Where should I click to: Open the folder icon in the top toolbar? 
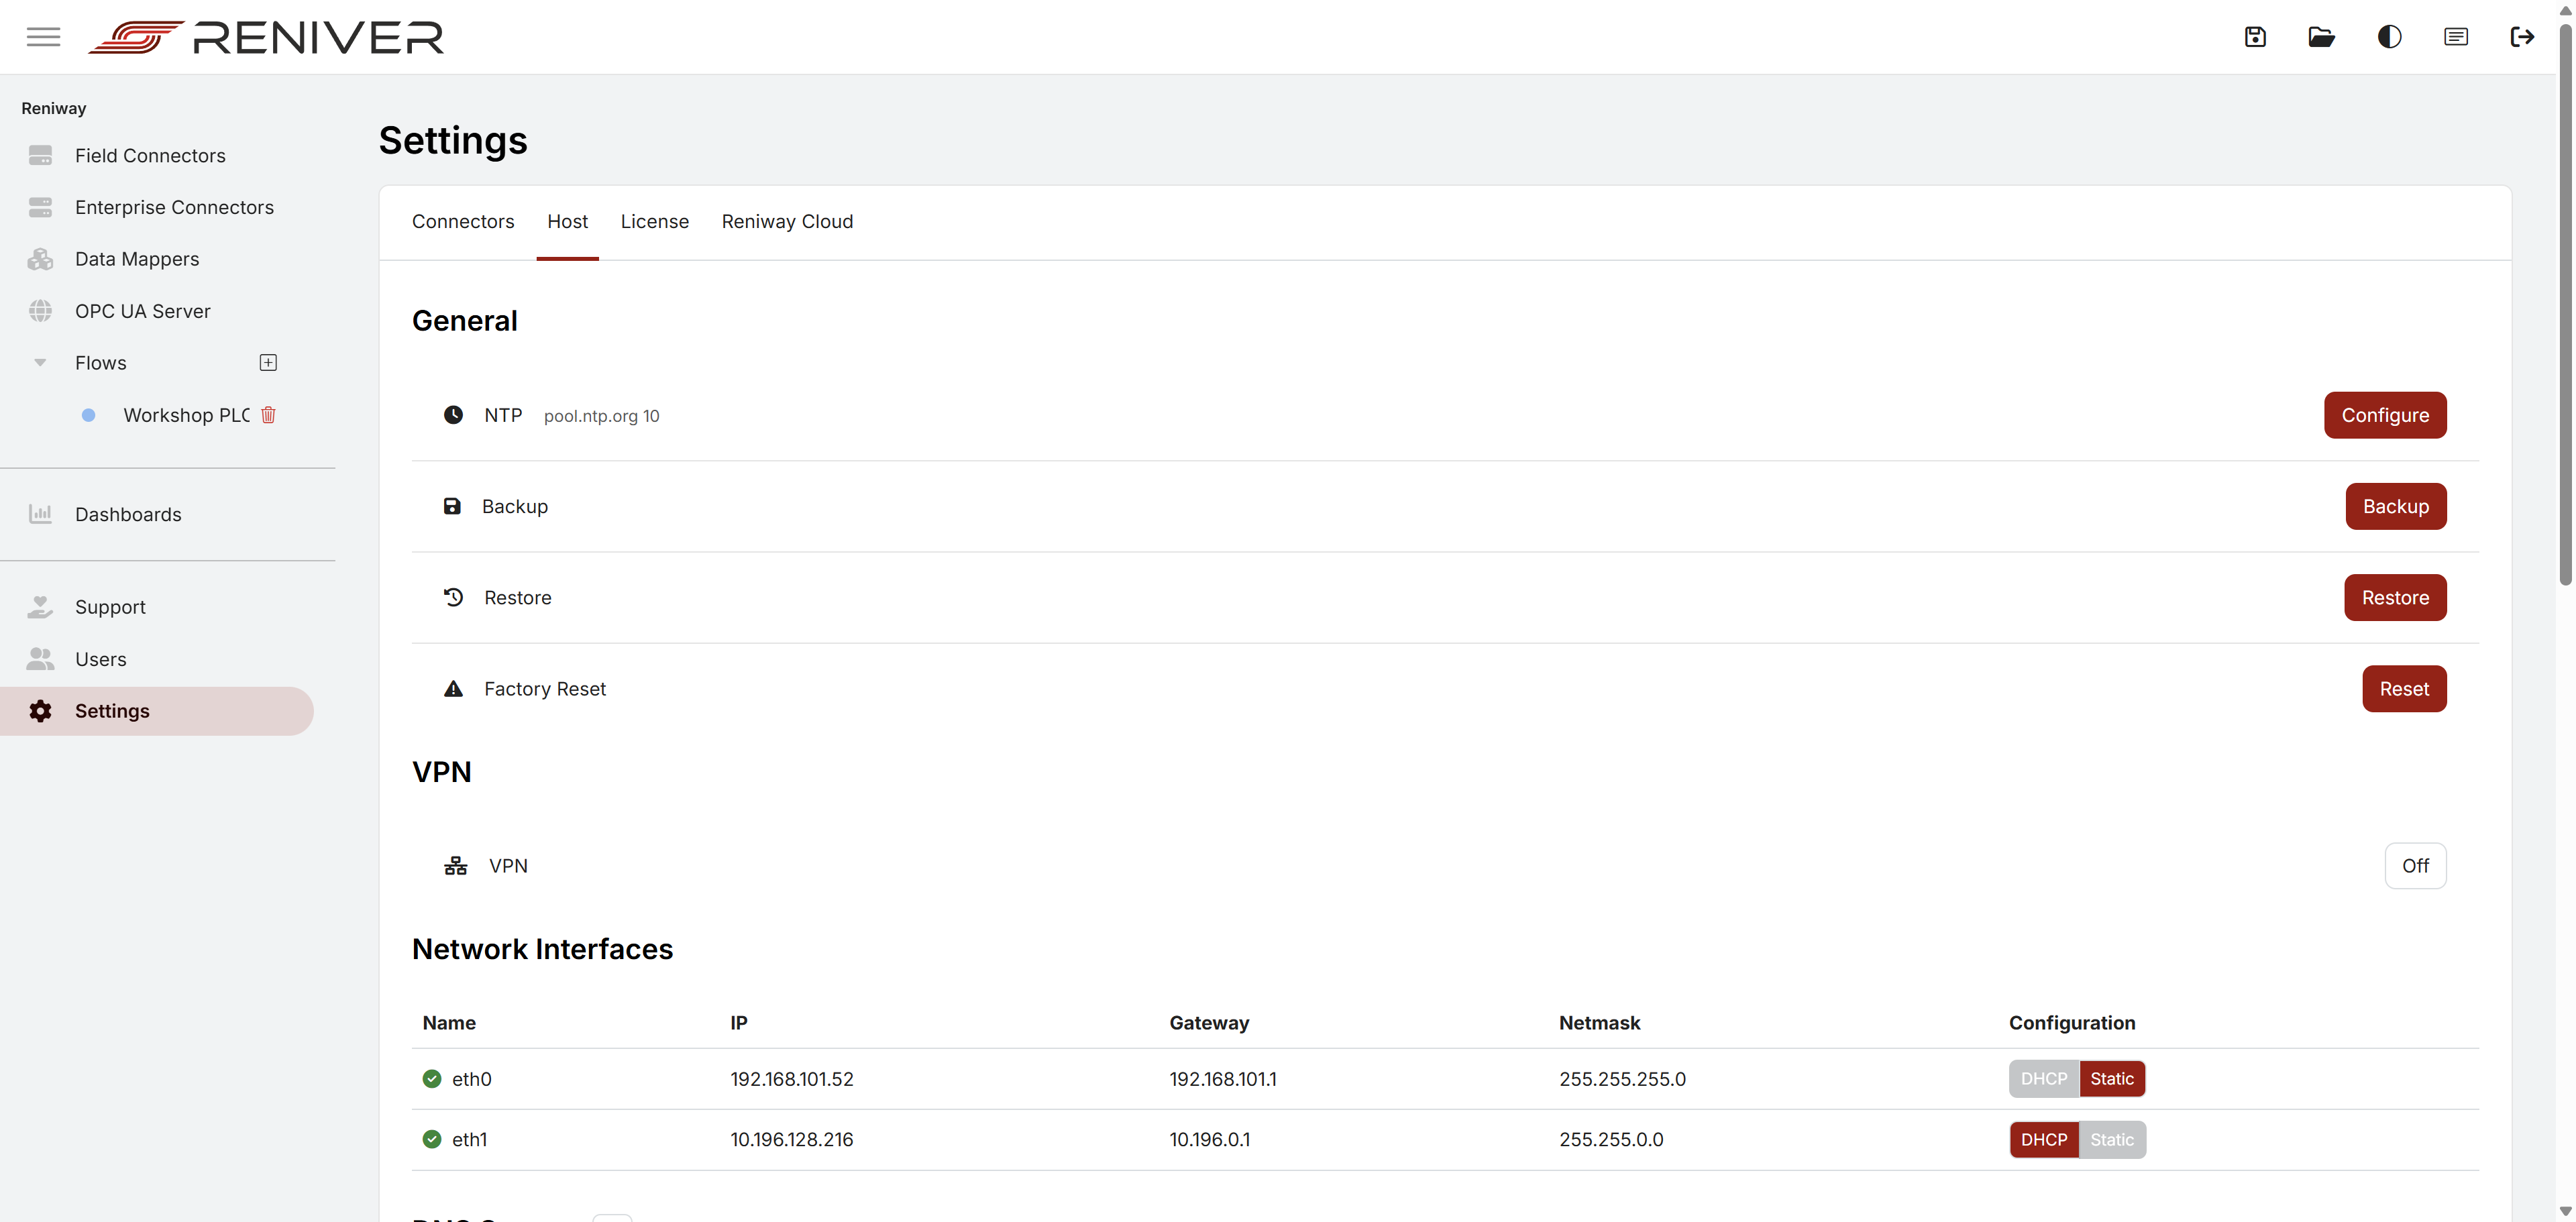click(x=2322, y=36)
